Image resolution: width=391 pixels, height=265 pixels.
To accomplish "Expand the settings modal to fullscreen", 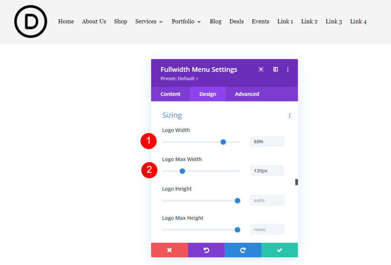I will pos(261,69).
